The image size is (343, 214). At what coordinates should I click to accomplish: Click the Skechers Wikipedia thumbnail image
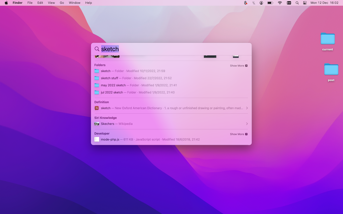tap(97, 124)
